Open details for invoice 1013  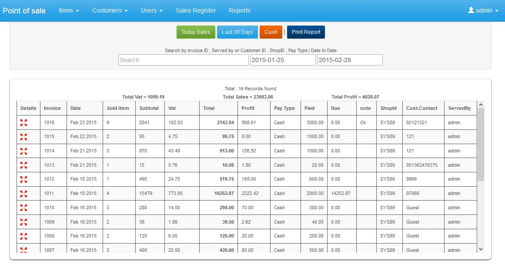point(23,165)
